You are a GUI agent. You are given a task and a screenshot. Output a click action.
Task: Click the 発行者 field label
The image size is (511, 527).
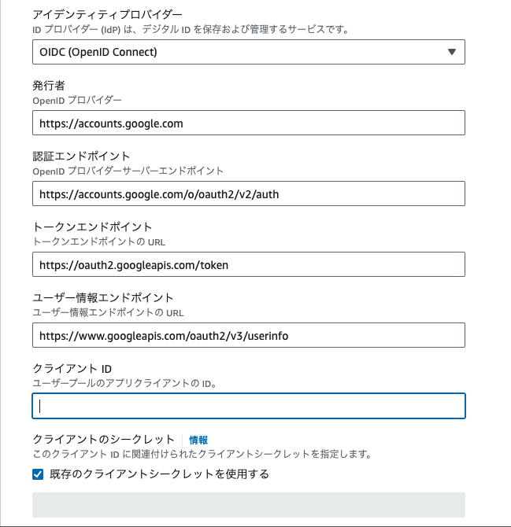[x=49, y=86]
